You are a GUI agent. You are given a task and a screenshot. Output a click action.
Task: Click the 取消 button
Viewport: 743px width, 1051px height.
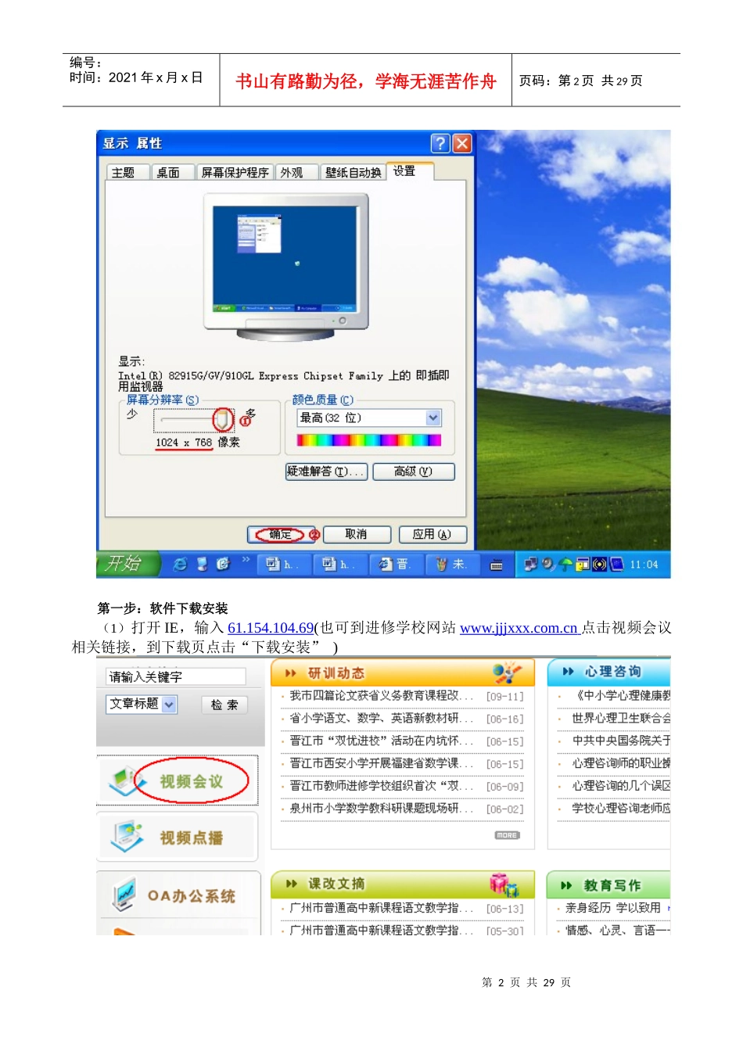point(357,535)
